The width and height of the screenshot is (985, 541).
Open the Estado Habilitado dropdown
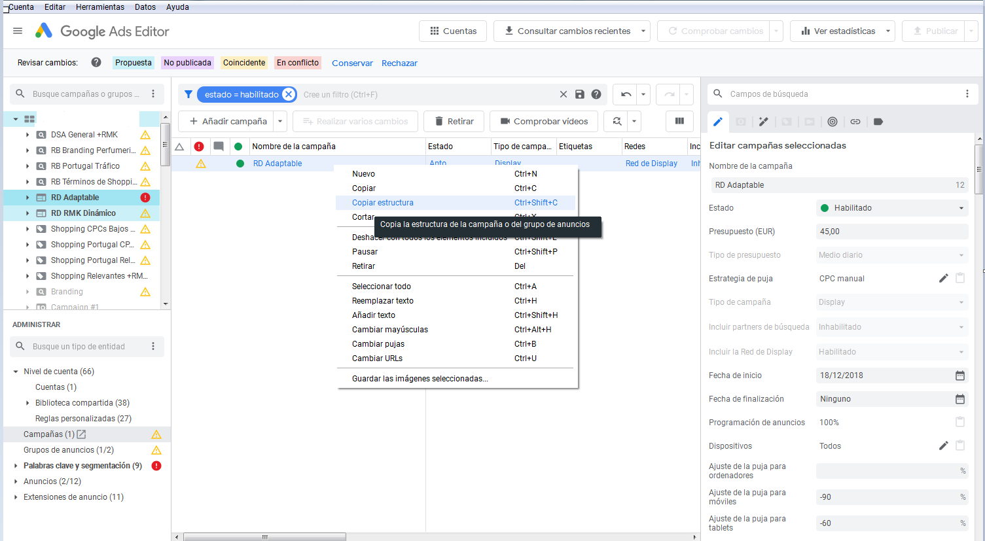pos(892,208)
